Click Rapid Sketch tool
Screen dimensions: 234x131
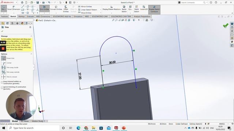pyautogui.click(x=136, y=9)
